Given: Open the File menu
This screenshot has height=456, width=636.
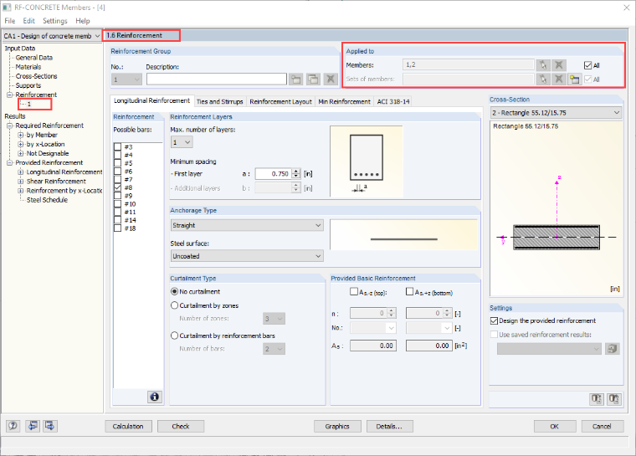Looking at the screenshot, I should pos(10,21).
